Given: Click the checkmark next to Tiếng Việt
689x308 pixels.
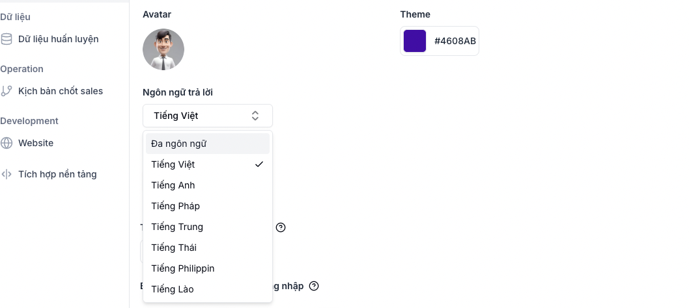Looking at the screenshot, I should click(x=259, y=164).
